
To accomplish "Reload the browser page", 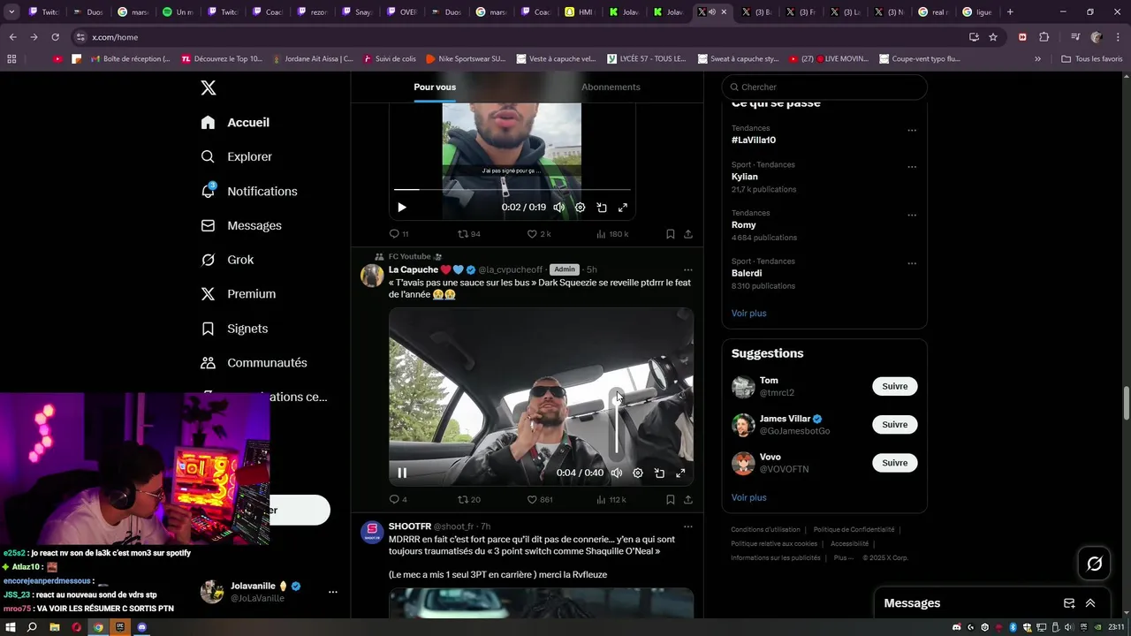I will [55, 37].
